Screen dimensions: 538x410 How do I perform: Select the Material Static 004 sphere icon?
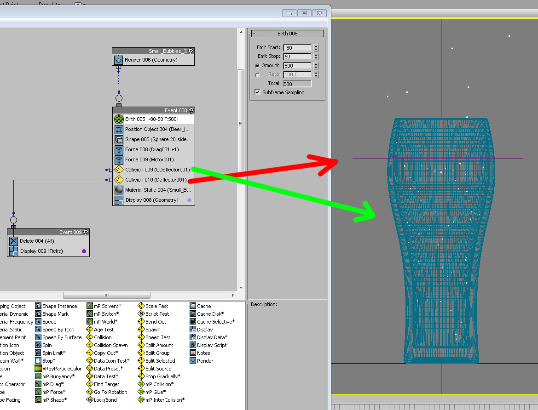tap(119, 190)
